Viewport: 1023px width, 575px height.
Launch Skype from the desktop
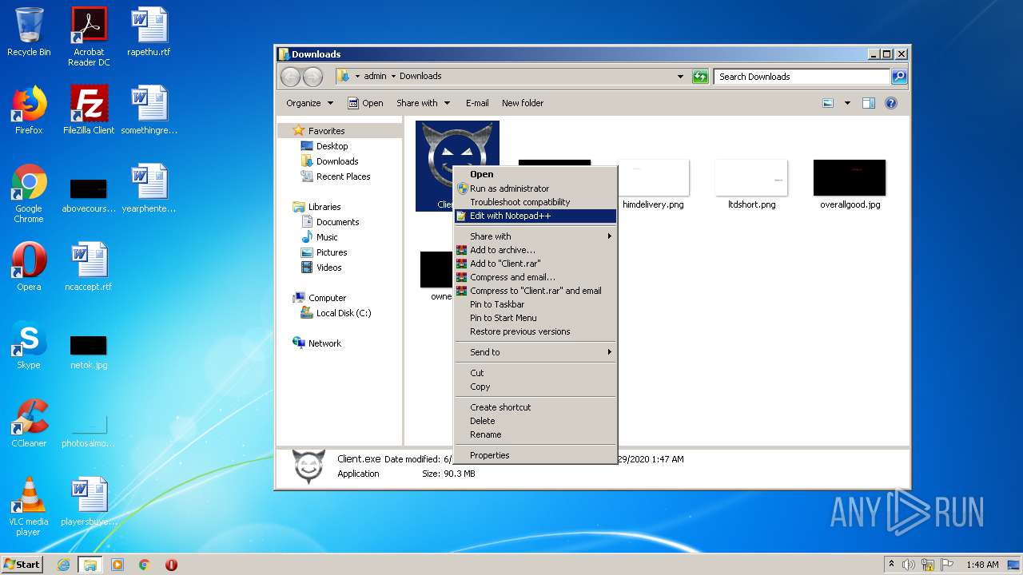click(29, 345)
